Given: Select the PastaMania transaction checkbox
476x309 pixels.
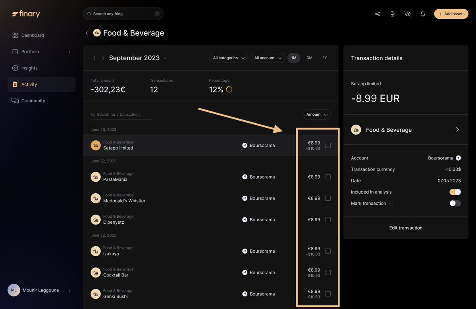Looking at the screenshot, I should 328,177.
